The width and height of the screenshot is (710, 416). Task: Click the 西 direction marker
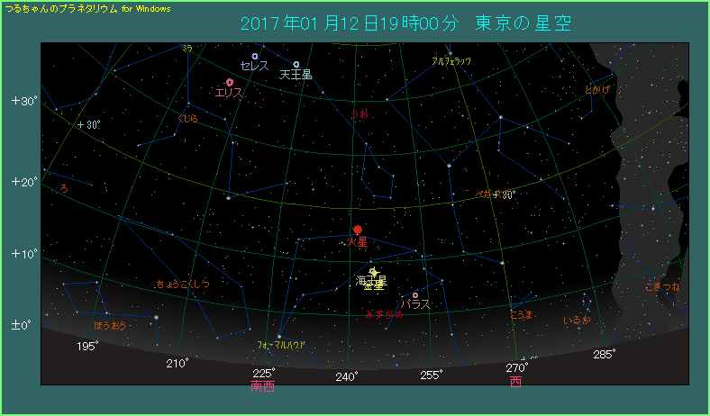515,381
